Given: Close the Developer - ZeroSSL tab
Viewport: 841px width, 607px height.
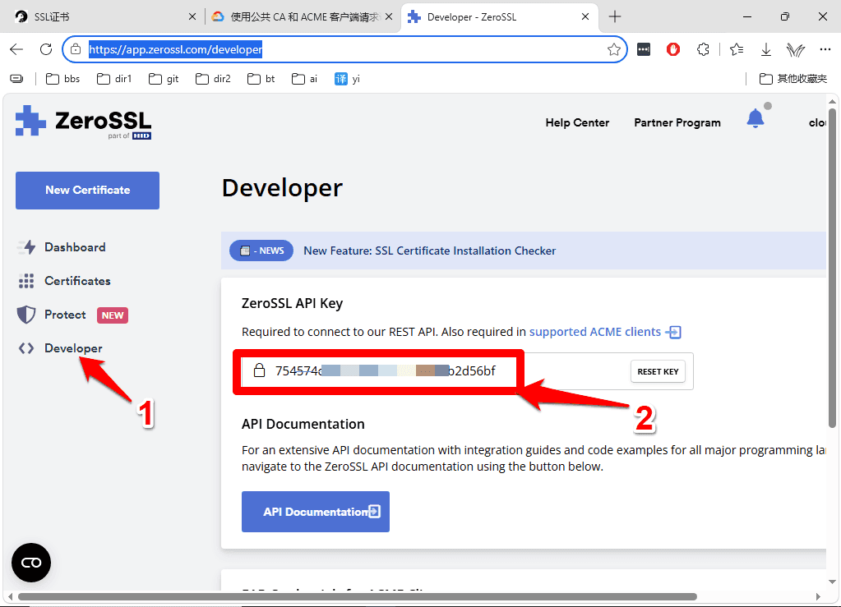Looking at the screenshot, I should click(x=585, y=16).
